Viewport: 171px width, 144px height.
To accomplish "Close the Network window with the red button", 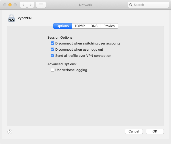I will tap(5, 5).
